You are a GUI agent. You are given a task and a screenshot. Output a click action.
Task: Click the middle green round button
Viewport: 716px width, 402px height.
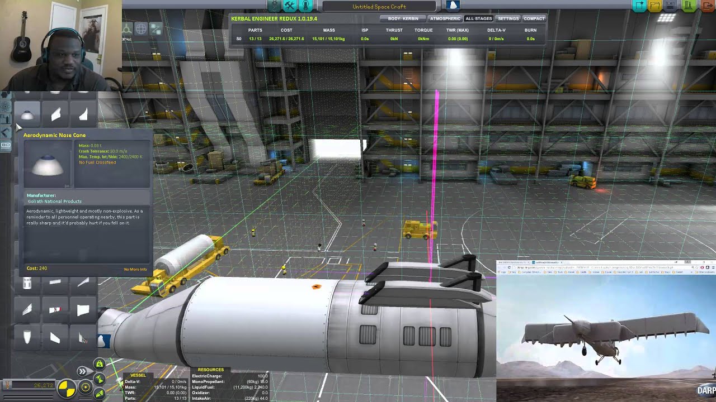99,379
